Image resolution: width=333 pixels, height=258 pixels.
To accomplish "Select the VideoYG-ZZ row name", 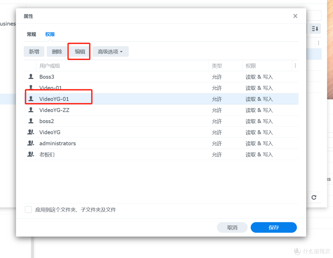I will [54, 110].
